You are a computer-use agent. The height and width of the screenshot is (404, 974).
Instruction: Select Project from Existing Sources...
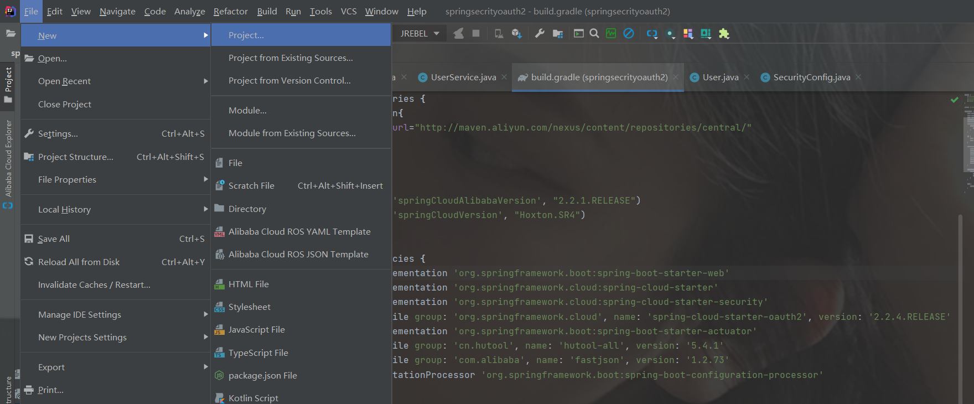[301, 58]
